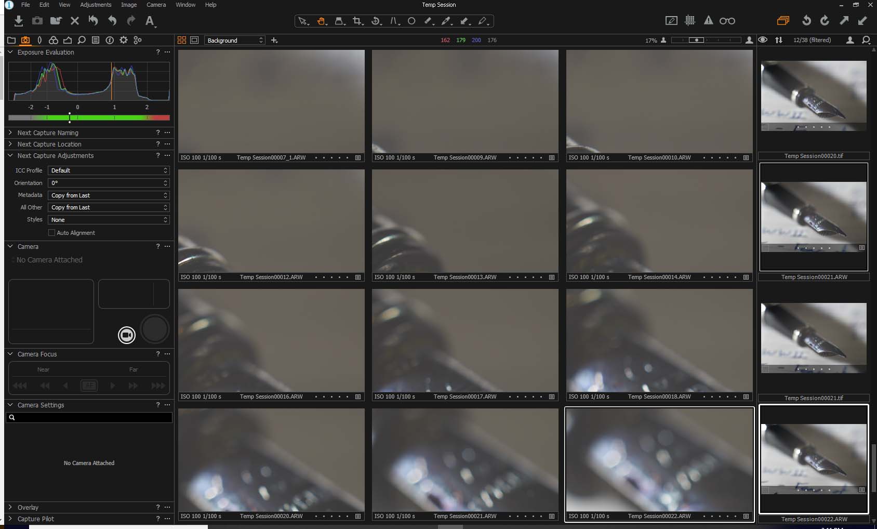Screen dimensions: 877x529
Task: Toggle single image viewer mode
Action: click(194, 40)
